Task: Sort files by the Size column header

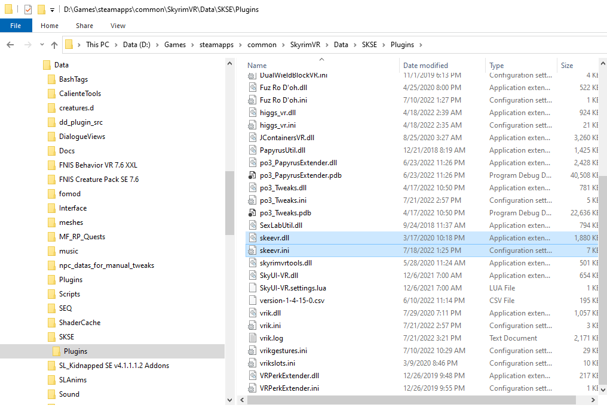Action: 567,66
